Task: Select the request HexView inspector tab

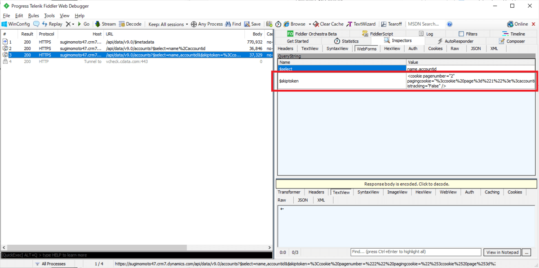Action: coord(392,48)
